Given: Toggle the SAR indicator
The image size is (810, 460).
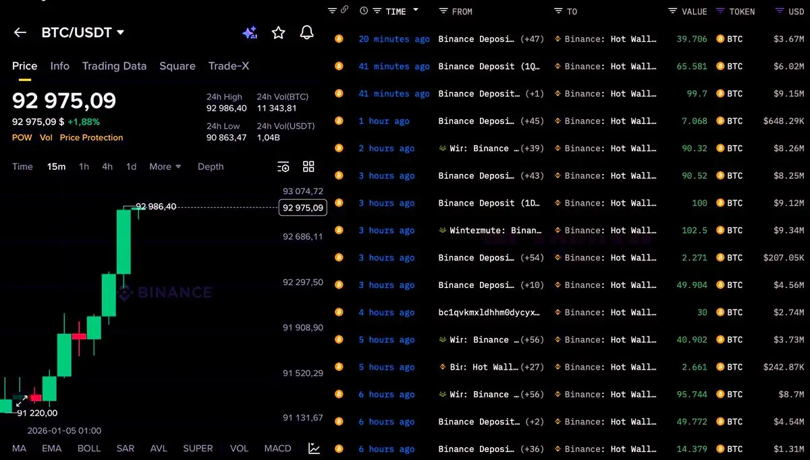Looking at the screenshot, I should click(126, 448).
